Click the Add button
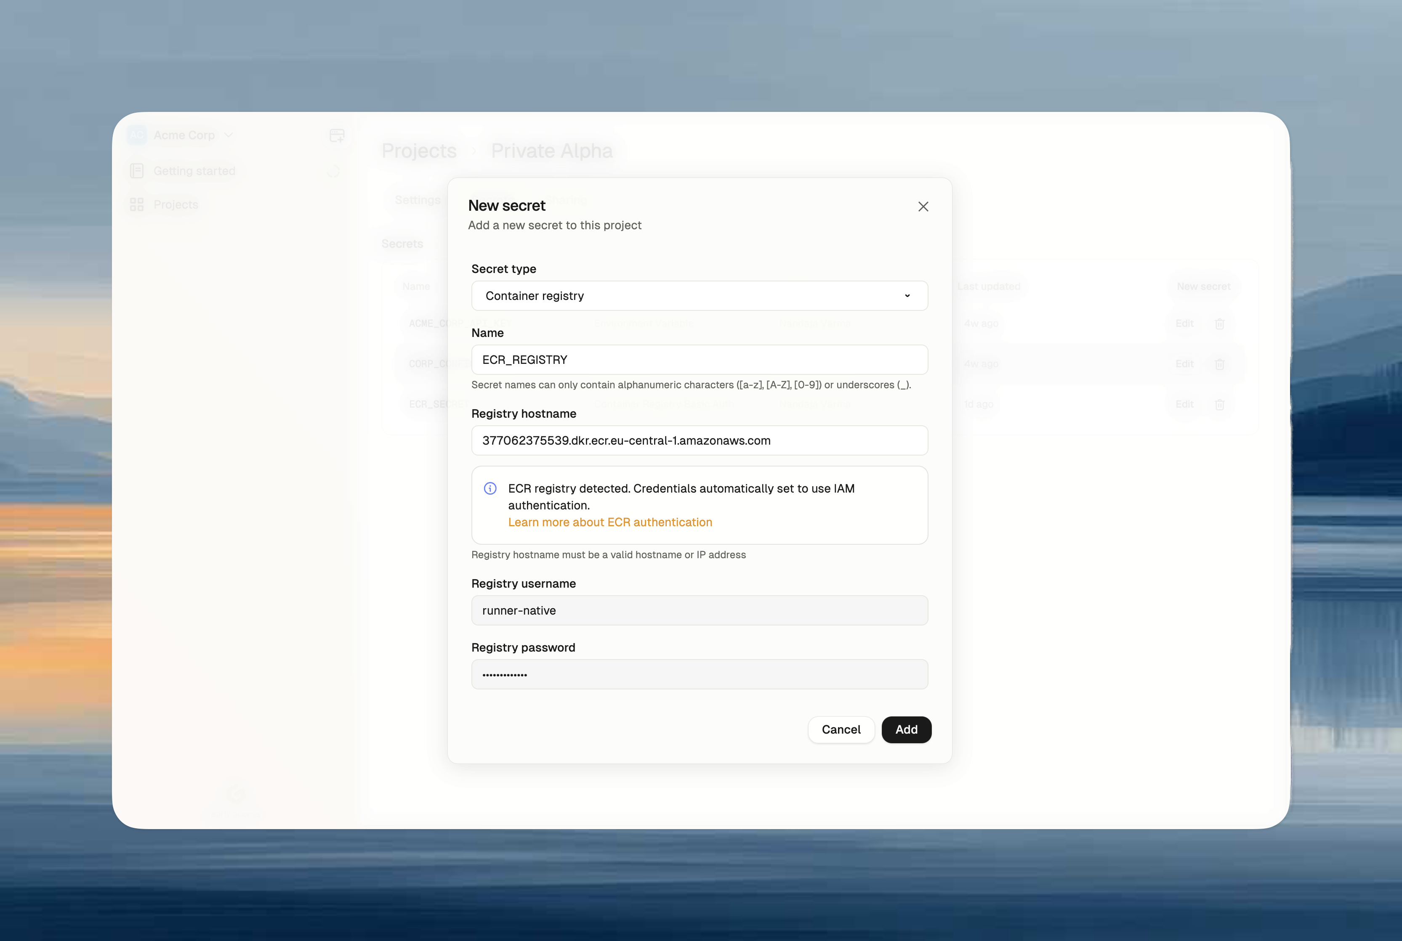1402x941 pixels. 906,729
